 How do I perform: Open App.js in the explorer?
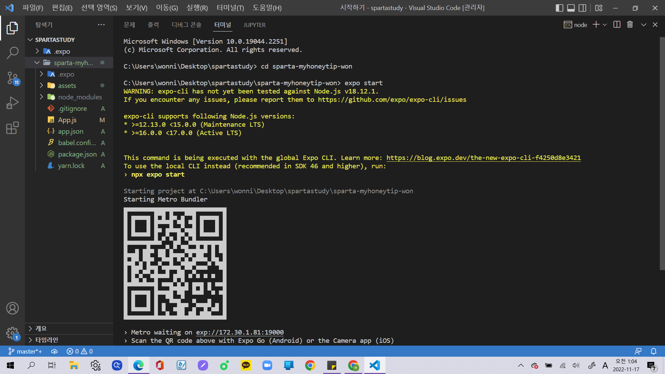click(69, 120)
